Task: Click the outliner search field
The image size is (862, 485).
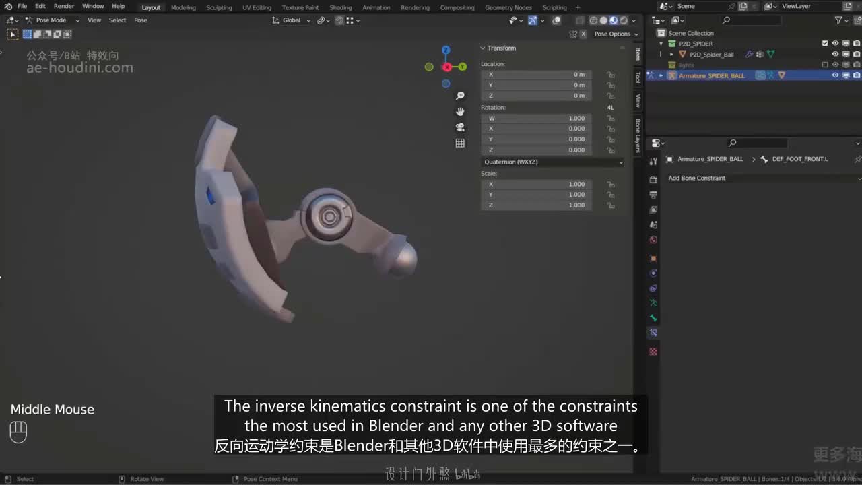Action: tap(751, 20)
